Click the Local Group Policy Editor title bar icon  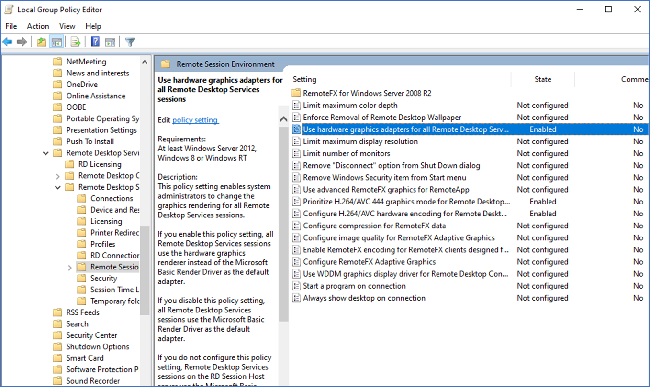pos(9,10)
